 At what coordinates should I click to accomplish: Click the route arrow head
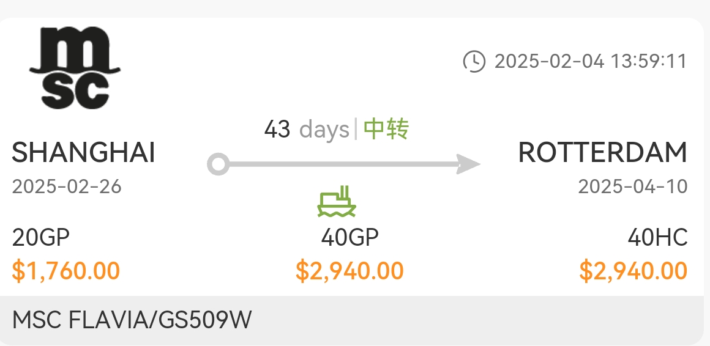[469, 164]
